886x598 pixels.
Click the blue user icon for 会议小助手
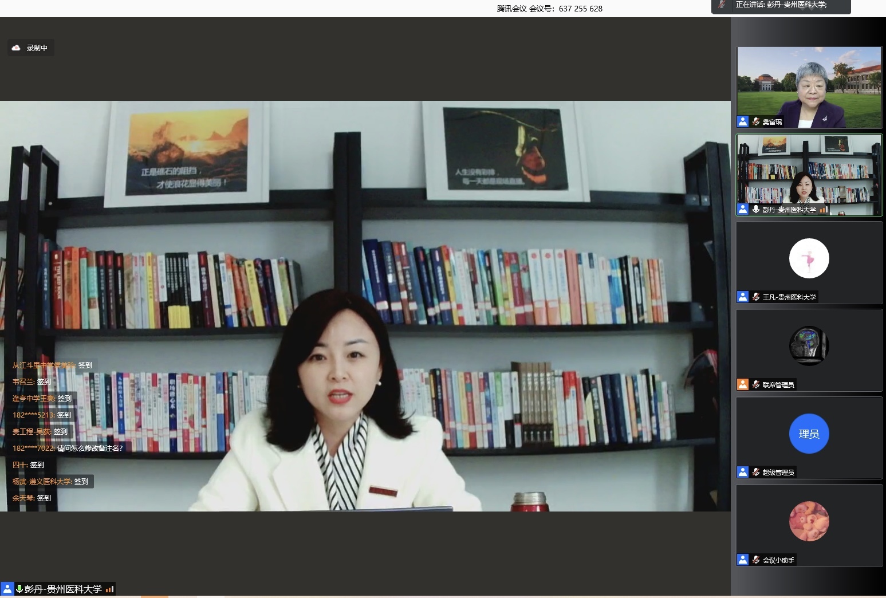pyautogui.click(x=743, y=560)
